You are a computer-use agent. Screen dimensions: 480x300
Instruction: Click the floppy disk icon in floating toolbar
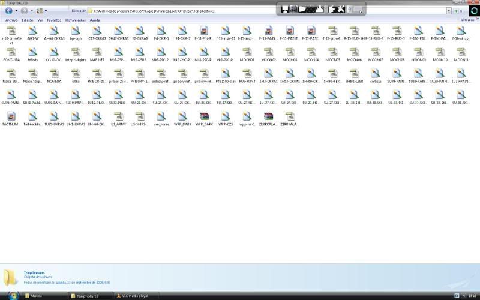[285, 9]
